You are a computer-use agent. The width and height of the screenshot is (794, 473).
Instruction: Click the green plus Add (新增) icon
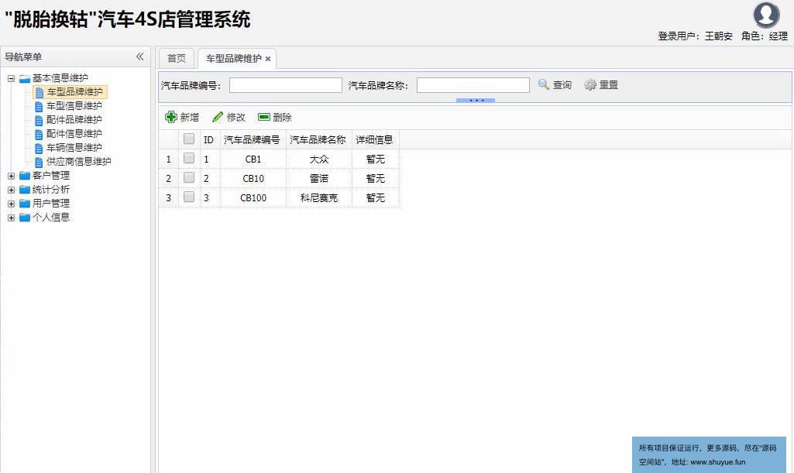(171, 117)
